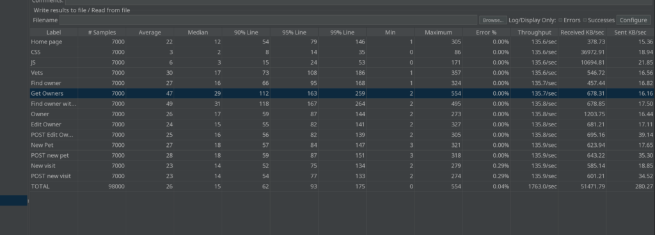This screenshot has height=235, width=655.
Task: Select the Get Owners row label
Action: coord(47,93)
